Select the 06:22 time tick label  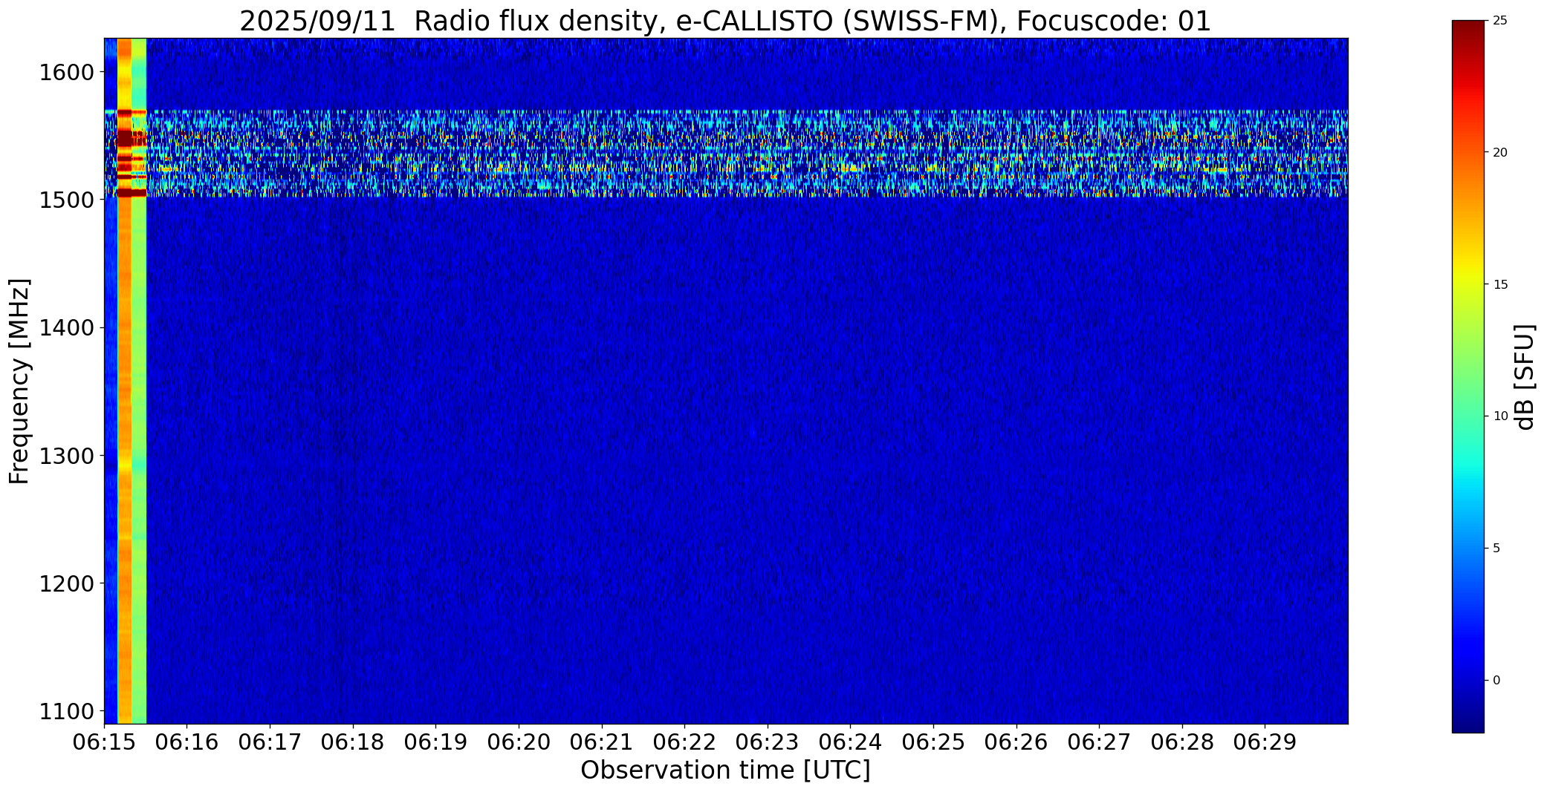click(684, 742)
